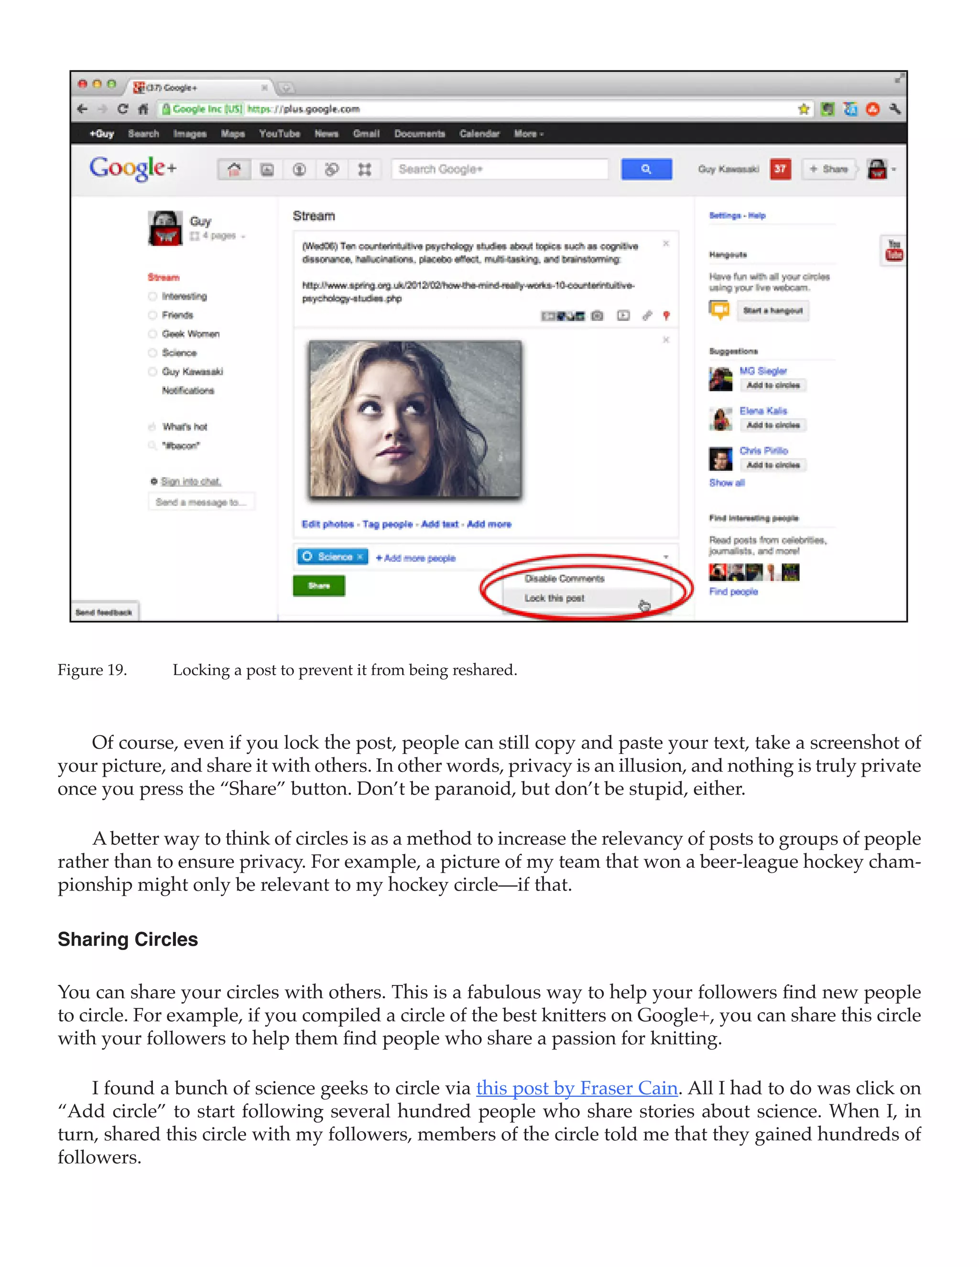The height and width of the screenshot is (1267, 979).
Task: Open Documents in the top bar
Action: click(x=420, y=133)
